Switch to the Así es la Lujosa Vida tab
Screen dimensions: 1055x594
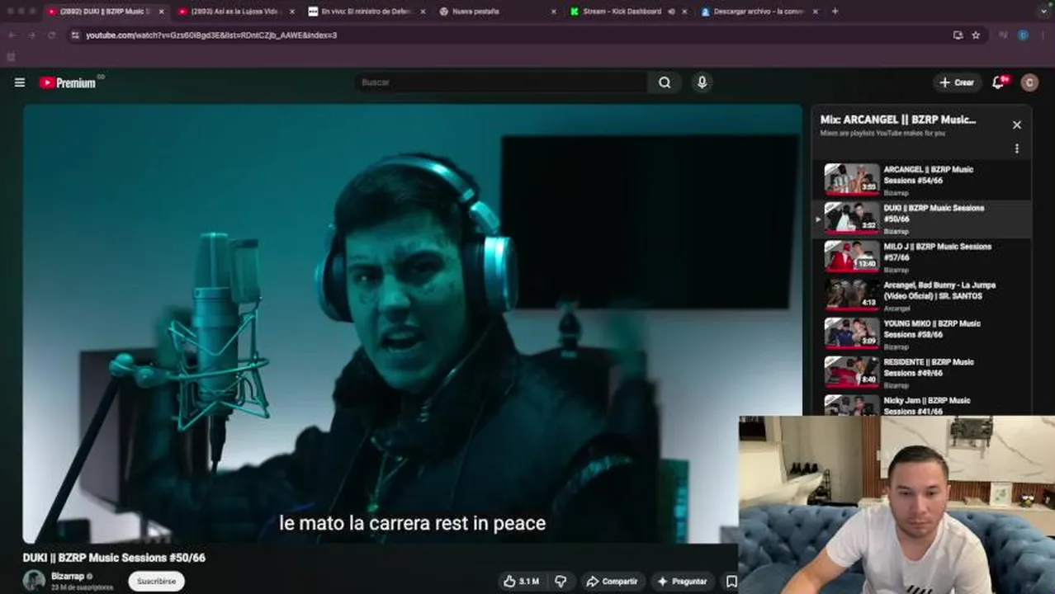coord(234,12)
